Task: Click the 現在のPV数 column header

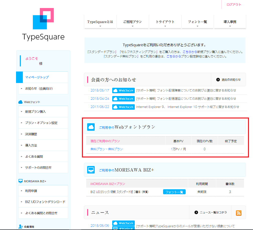Action: click(x=204, y=141)
